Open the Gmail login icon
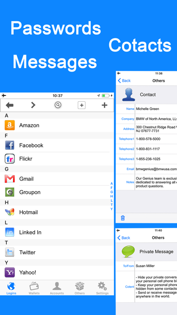This screenshot has height=315, width=177. 9,179
